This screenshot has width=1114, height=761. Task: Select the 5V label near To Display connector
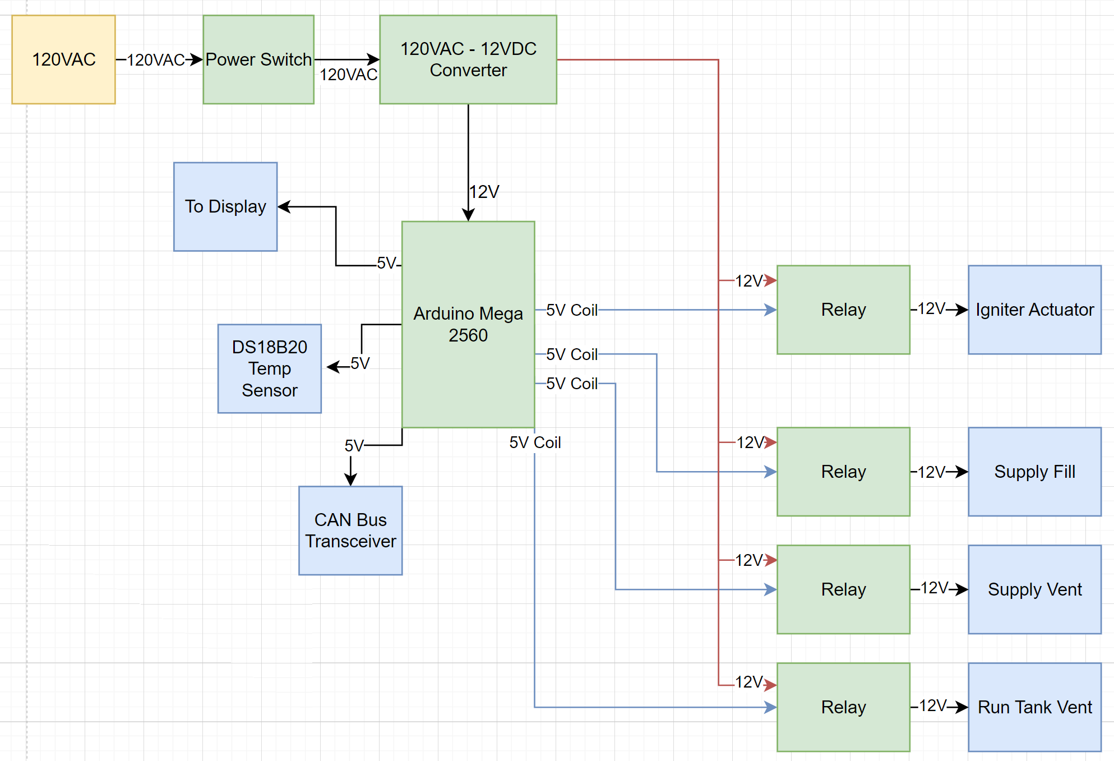point(386,263)
